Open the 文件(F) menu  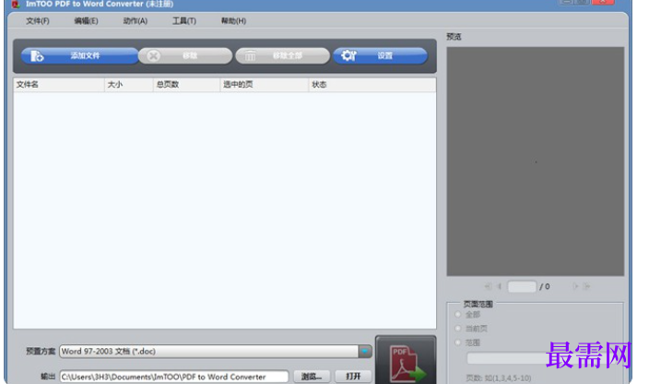click(x=38, y=20)
